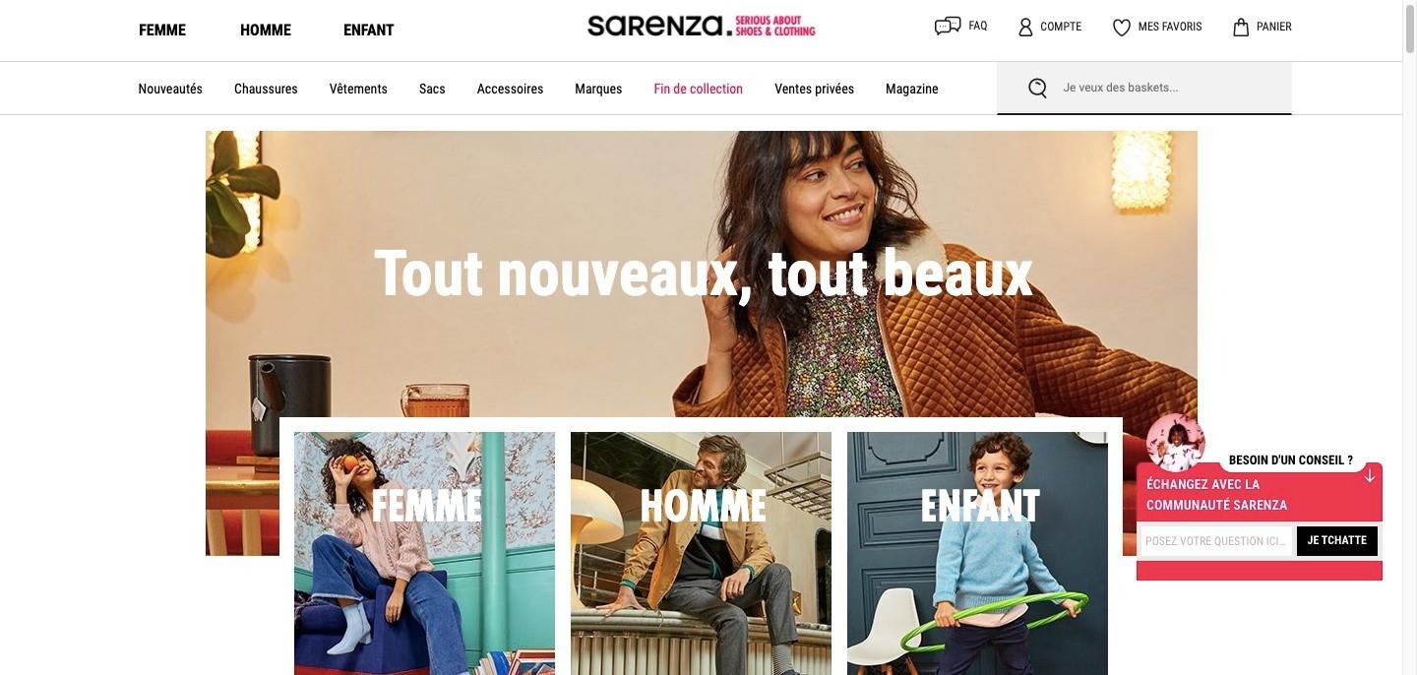Screen dimensions: 1417x675
Task: Open the FAQ chat bubble icon
Action: pos(948,27)
